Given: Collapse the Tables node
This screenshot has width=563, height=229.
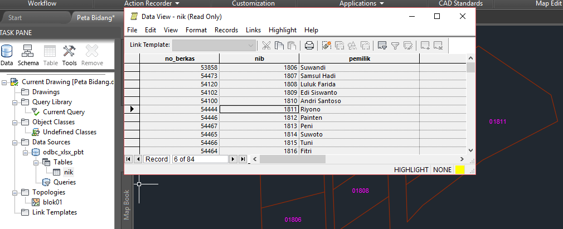Looking at the screenshot, I should 36,163.
